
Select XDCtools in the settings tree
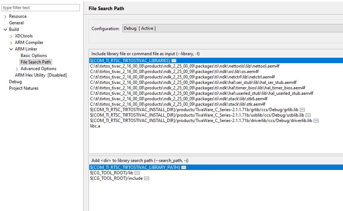[24, 36]
